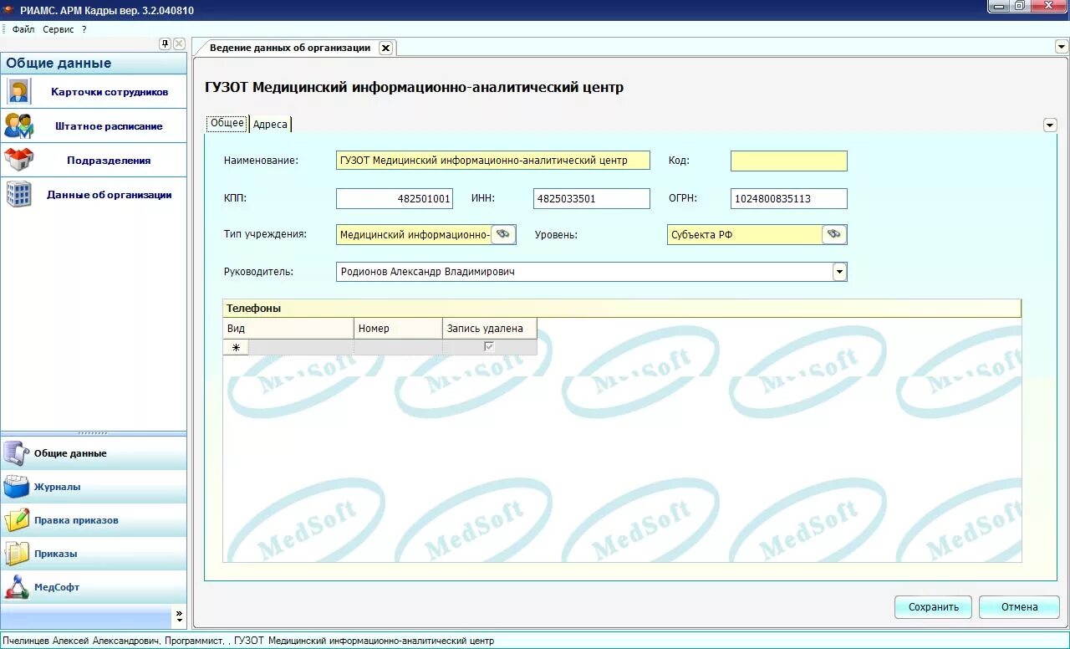Open the Карточки сотрудников employee icon
This screenshot has height=649, width=1070.
18,91
